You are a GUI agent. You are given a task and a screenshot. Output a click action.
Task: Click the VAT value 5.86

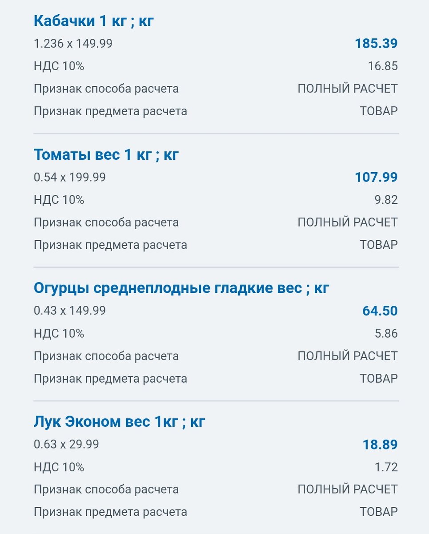(386, 333)
